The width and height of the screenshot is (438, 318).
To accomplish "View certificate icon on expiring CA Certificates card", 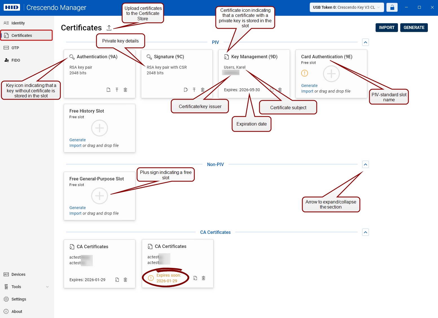I will pos(195,278).
